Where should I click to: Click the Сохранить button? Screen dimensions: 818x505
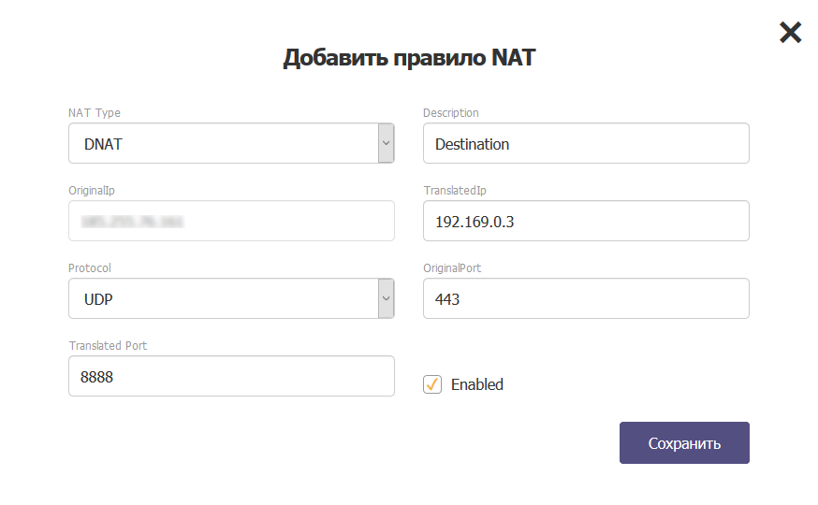[684, 443]
